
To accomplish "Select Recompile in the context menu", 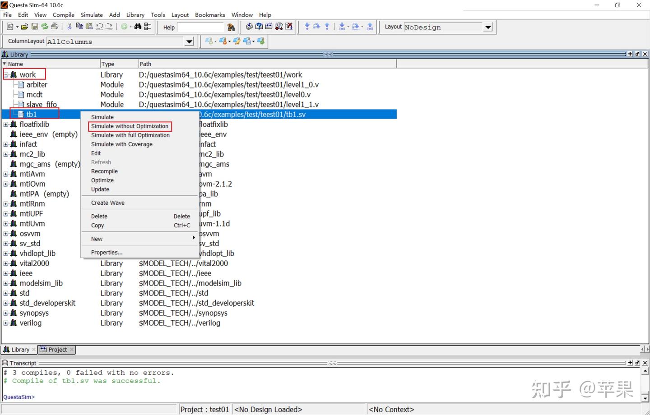I will coord(104,171).
